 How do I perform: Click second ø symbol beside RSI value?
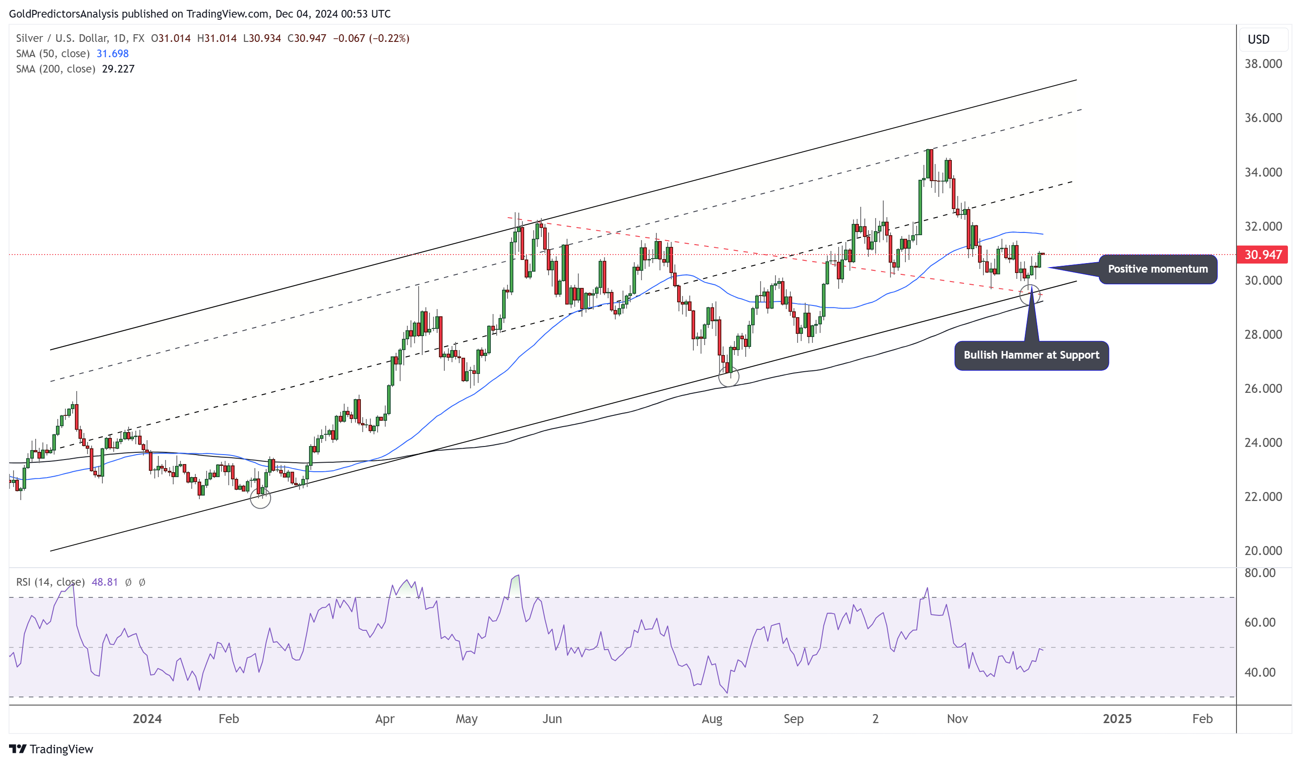(x=142, y=582)
